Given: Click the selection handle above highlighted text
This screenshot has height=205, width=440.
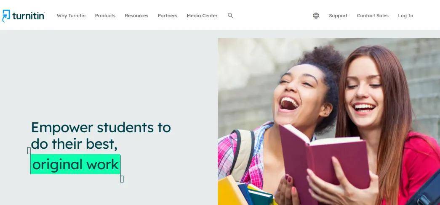Looking at the screenshot, I should [x=29, y=151].
